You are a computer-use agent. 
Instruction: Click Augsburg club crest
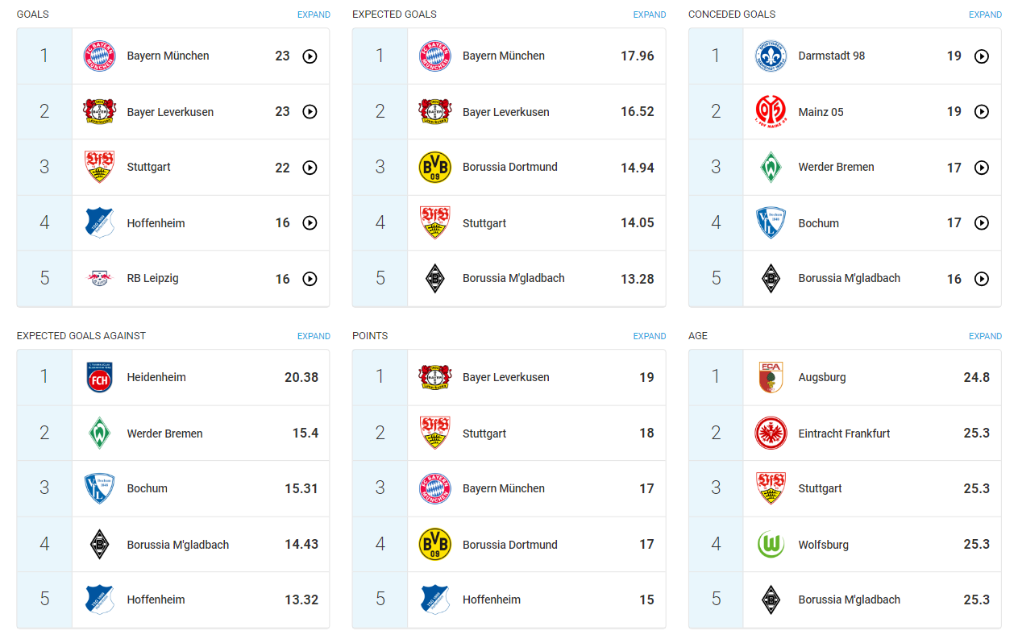click(x=771, y=377)
